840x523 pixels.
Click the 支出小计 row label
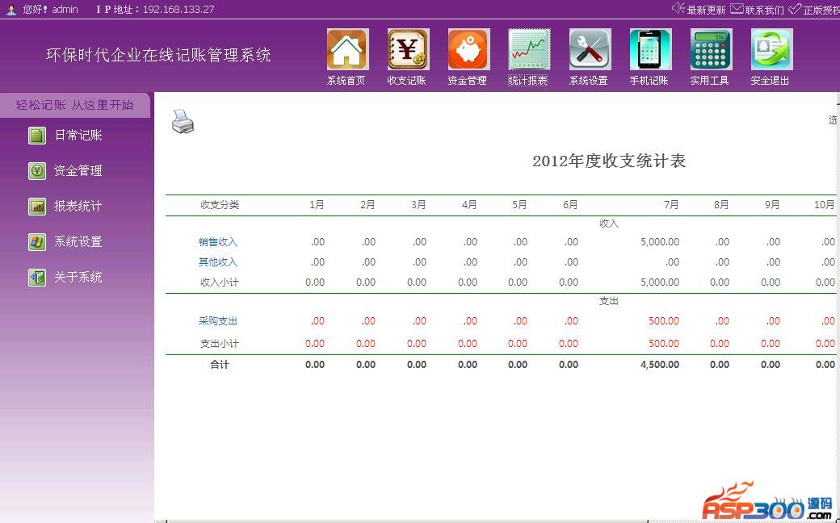click(220, 344)
